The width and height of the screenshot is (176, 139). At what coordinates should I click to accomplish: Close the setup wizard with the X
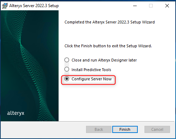coord(167,6)
